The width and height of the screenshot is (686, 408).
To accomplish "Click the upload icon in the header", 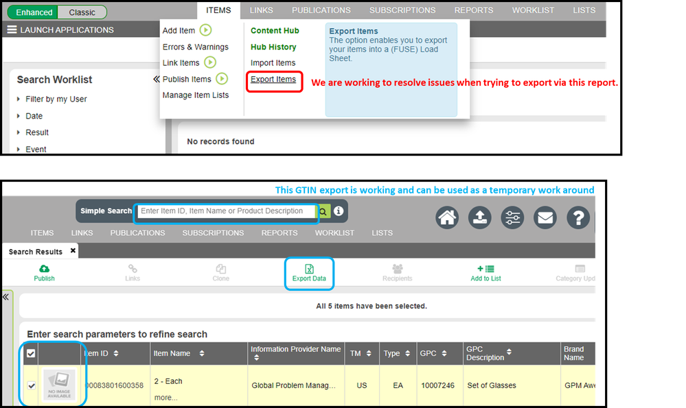I will pos(479,218).
